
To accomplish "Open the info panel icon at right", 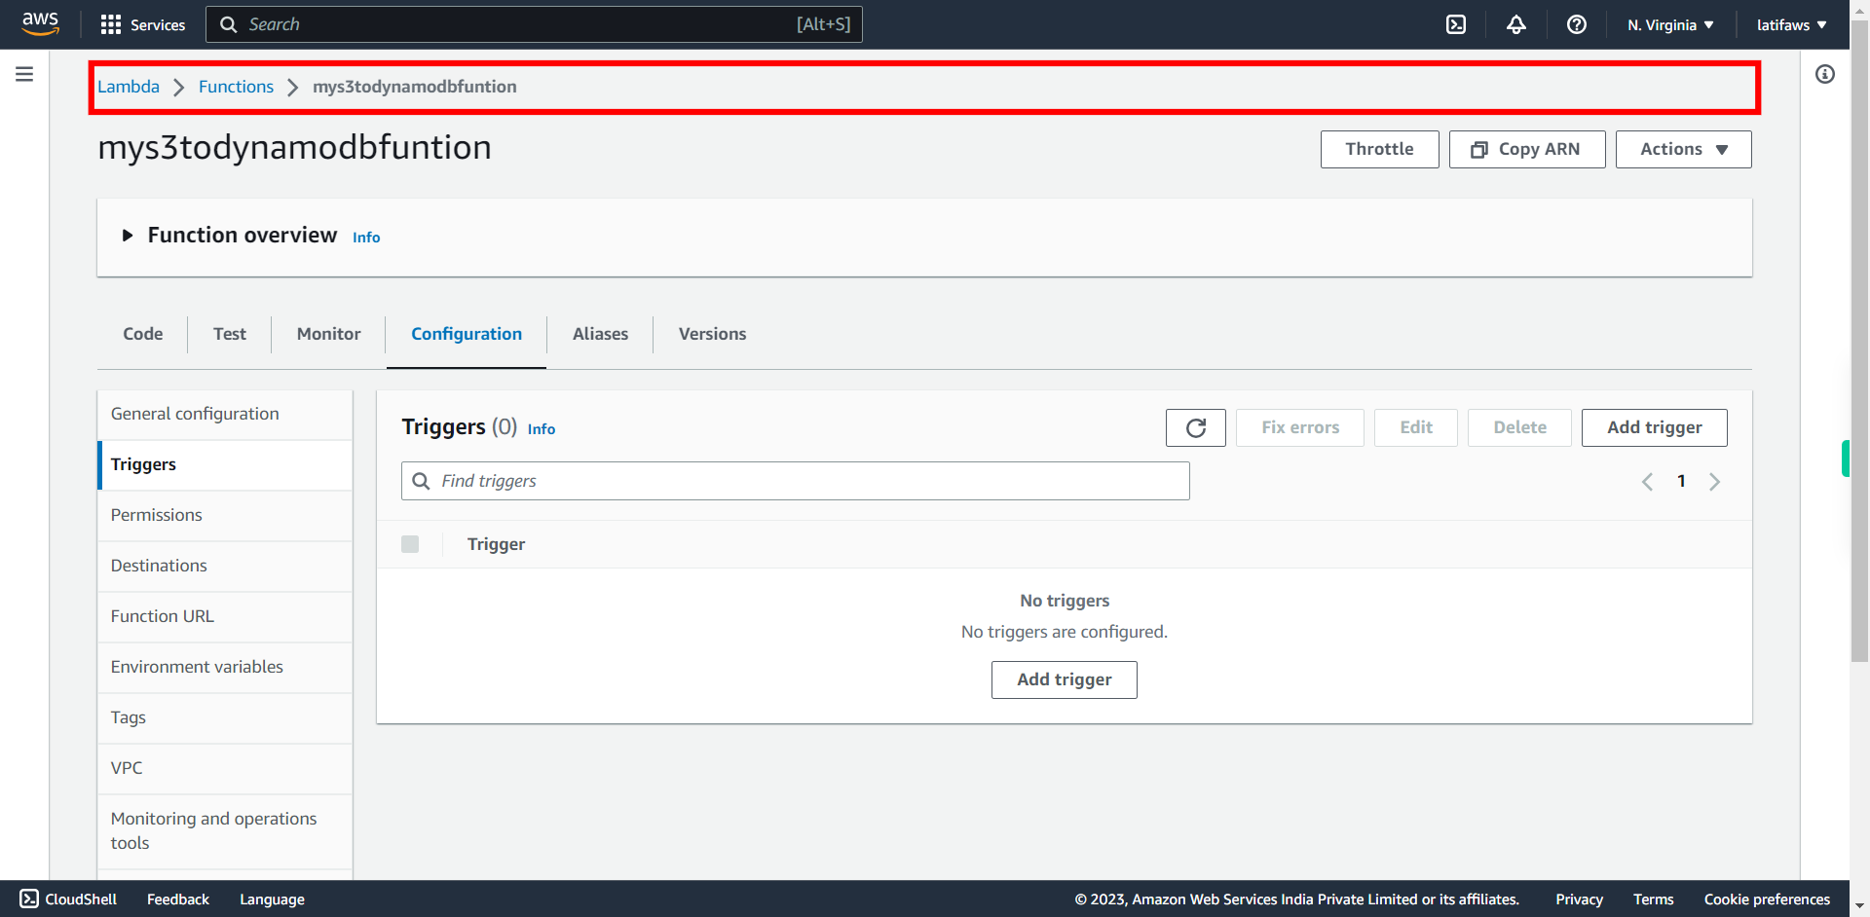I will [1825, 74].
